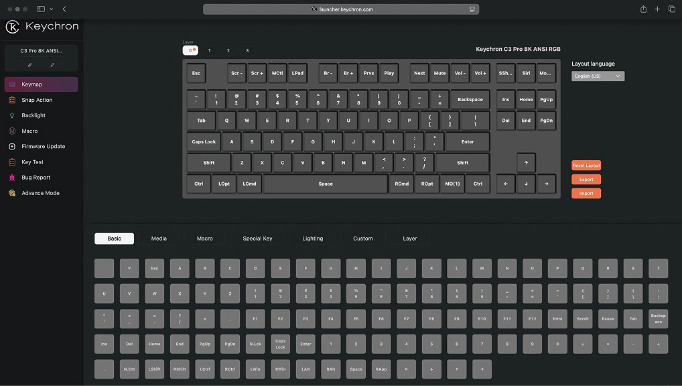The image size is (682, 386).
Task: Select layer 0
Action: (190, 50)
